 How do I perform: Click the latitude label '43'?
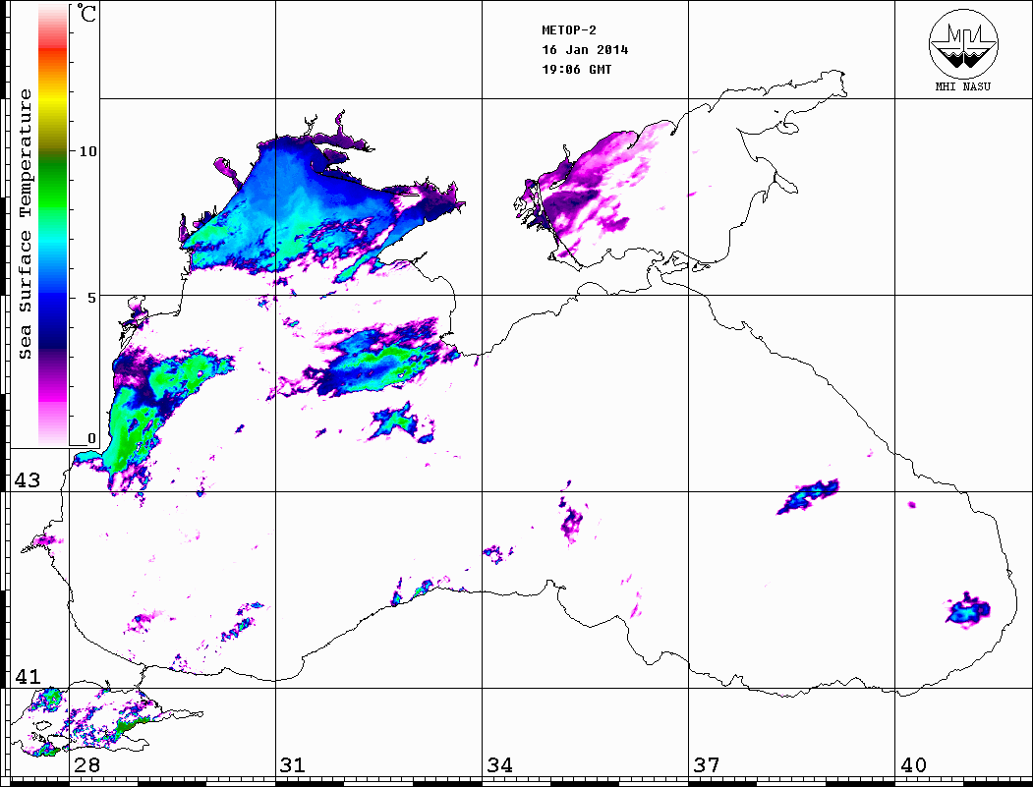click(28, 480)
